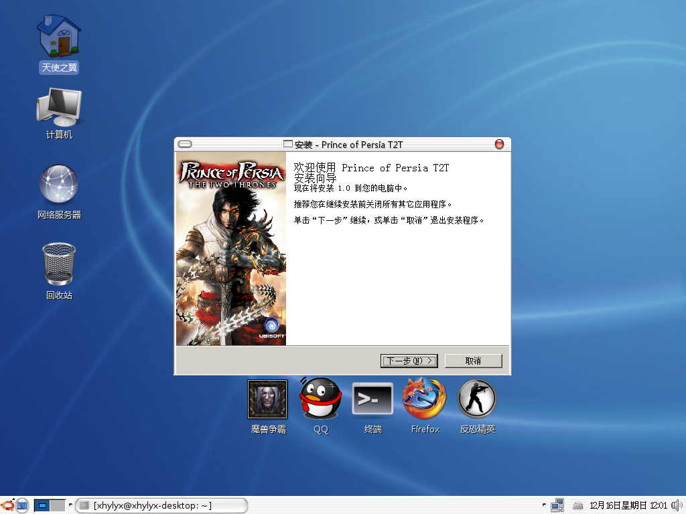Open the window menu pill on installer title bar
Viewport: 686px width, 514px height.
coord(185,145)
